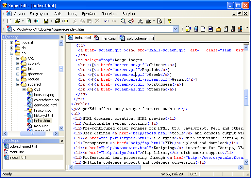251x178 pixels.
Task: Reload the current file (green arrows page)
Action: point(29,21)
